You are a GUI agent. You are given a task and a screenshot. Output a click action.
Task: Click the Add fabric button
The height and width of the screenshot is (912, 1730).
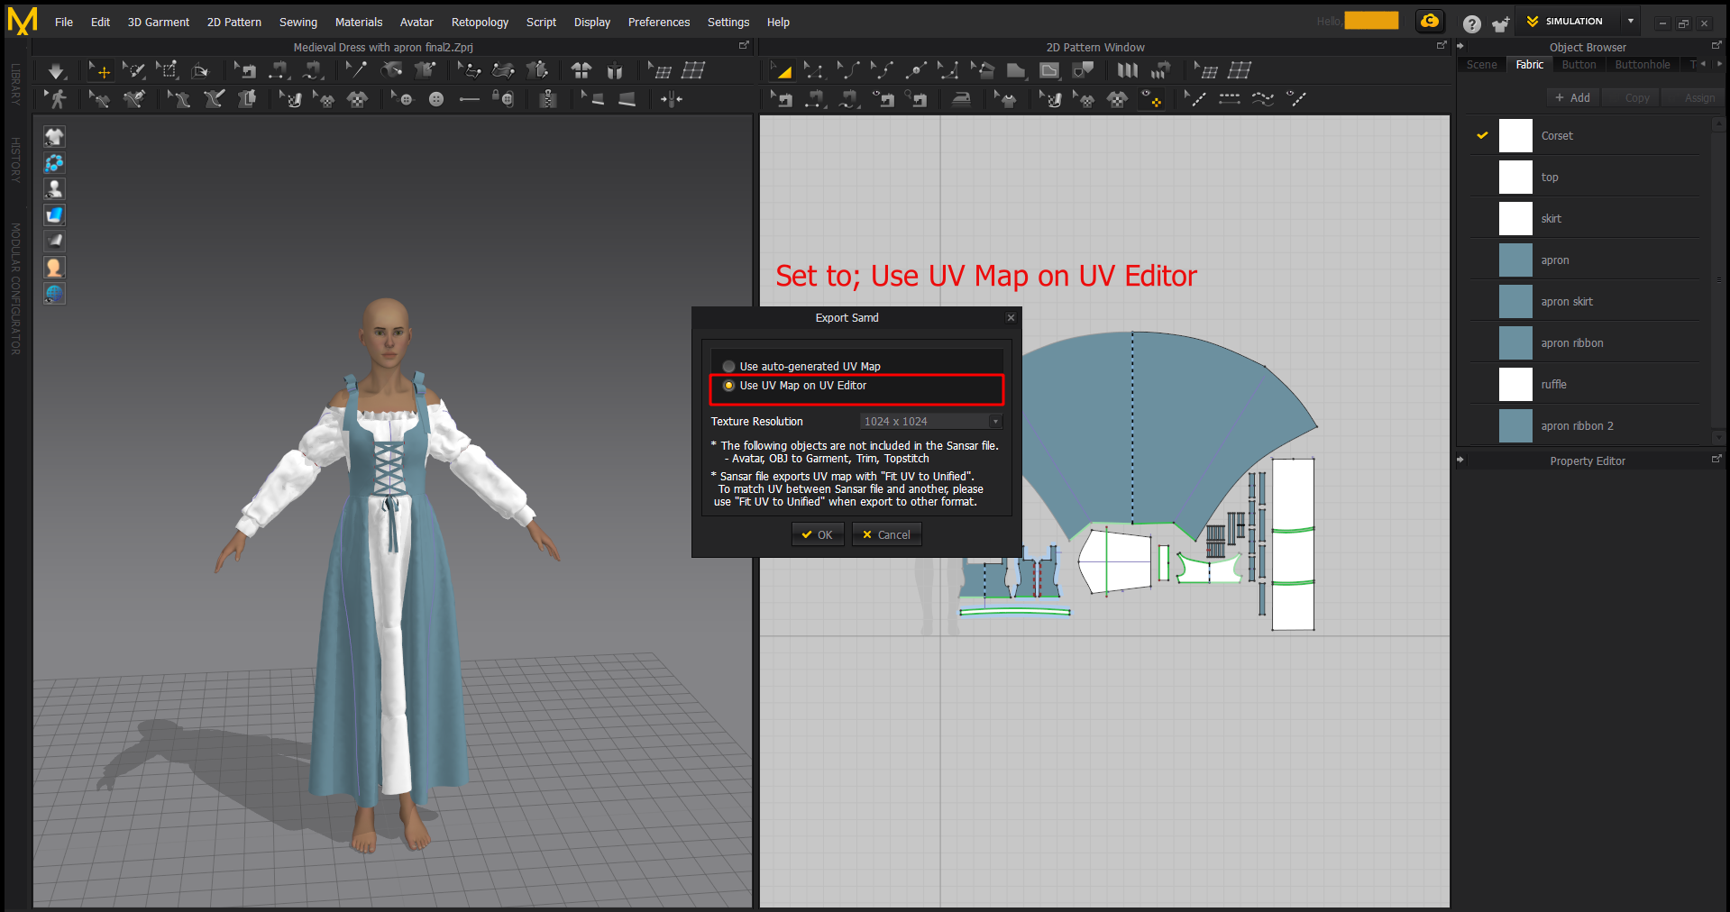click(x=1572, y=98)
